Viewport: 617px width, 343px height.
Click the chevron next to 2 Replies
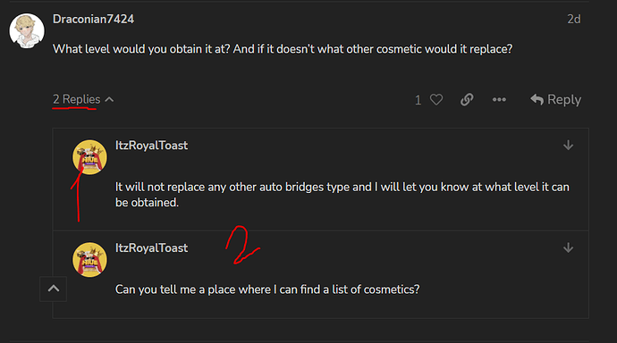coord(109,99)
